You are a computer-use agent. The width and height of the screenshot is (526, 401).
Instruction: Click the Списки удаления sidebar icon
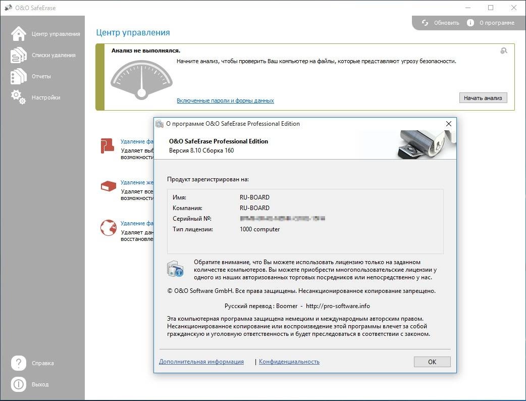click(19, 55)
